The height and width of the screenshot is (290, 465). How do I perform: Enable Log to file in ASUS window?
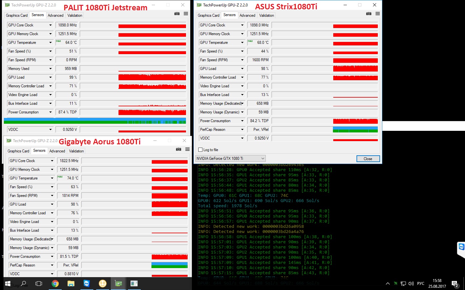tap(201, 150)
